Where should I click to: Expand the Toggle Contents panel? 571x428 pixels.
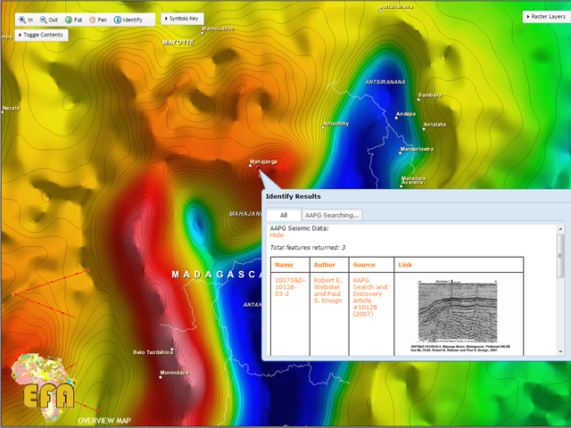(x=41, y=35)
